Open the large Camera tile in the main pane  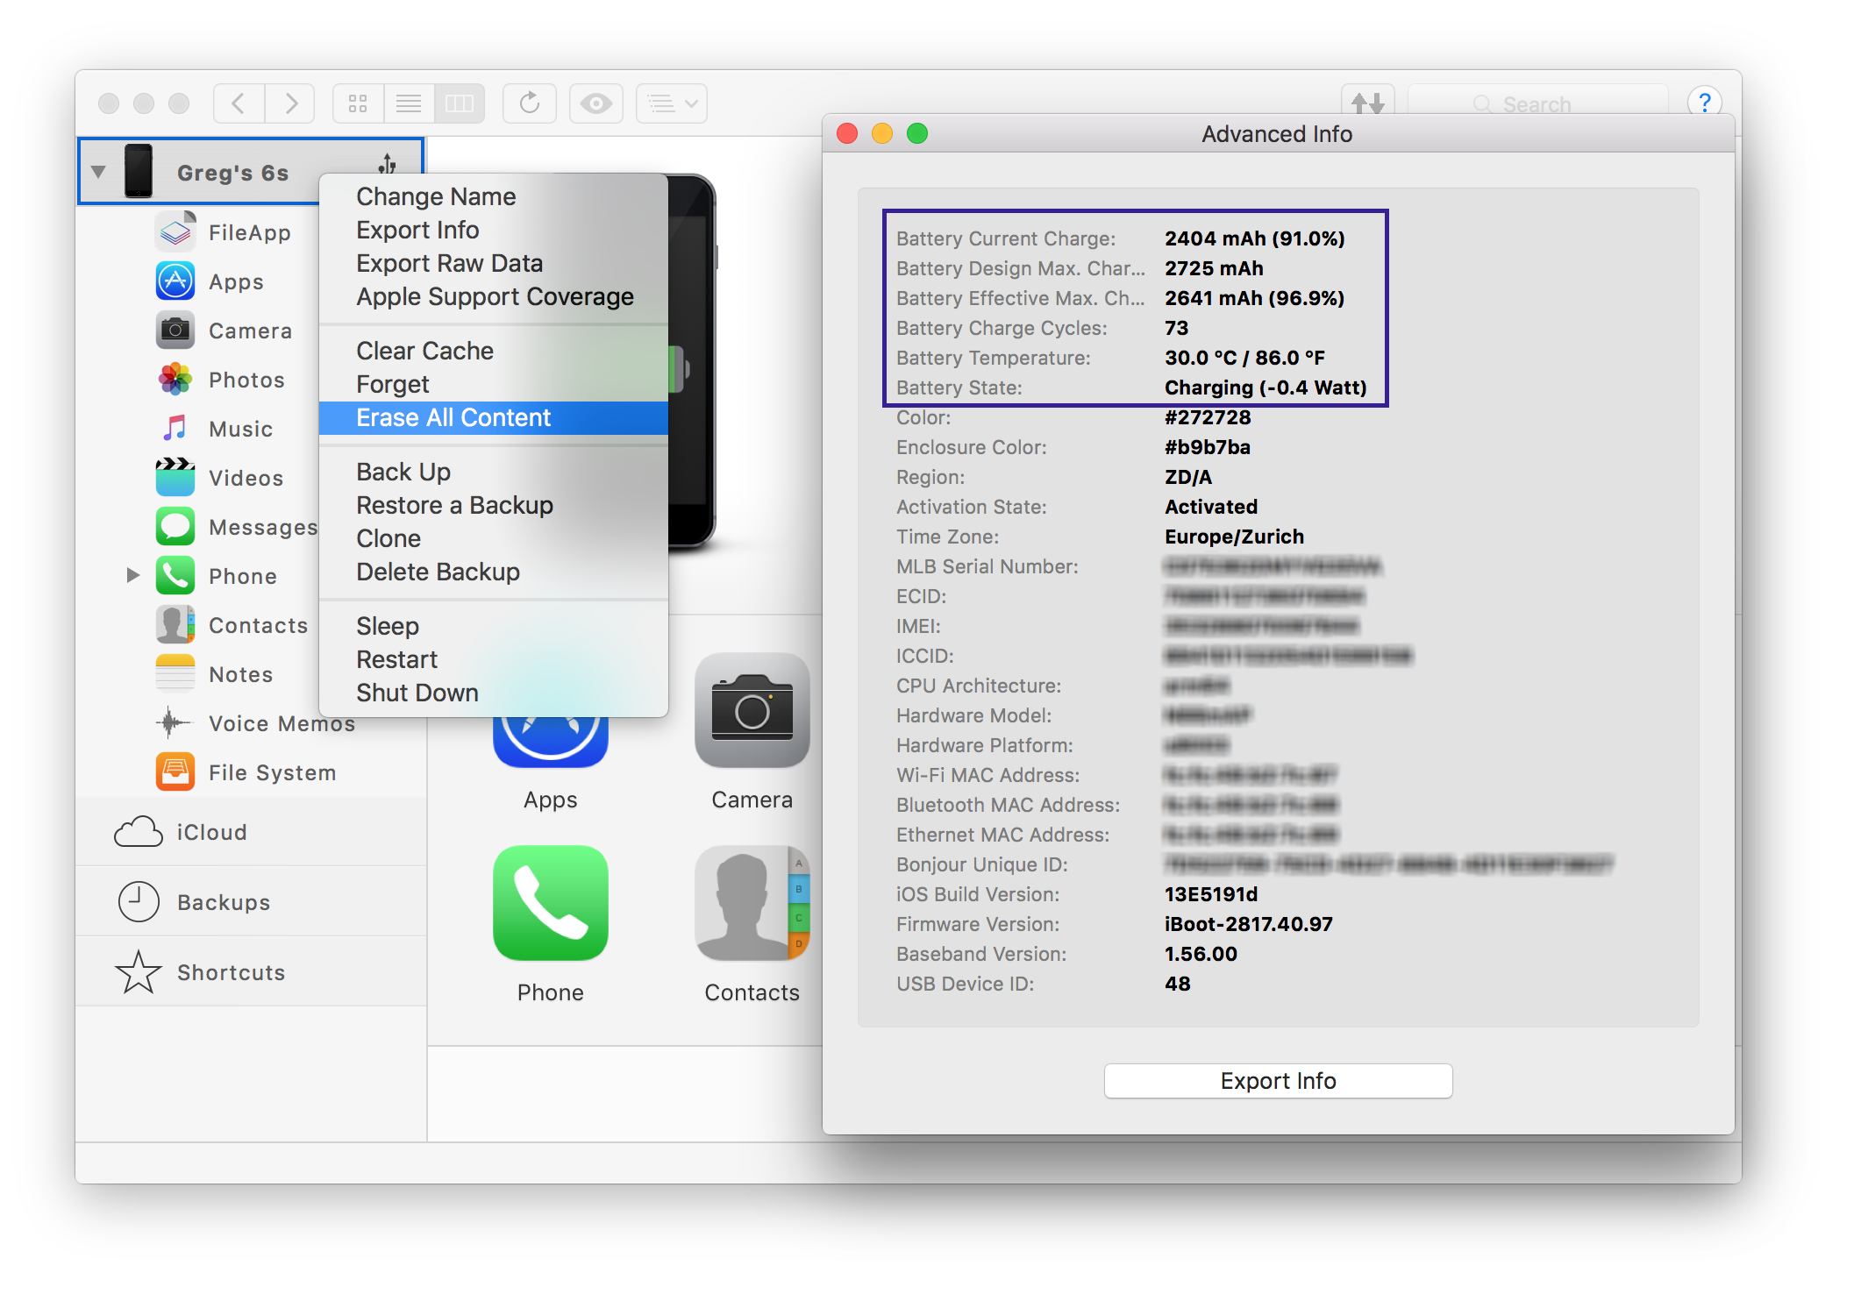[x=752, y=733]
